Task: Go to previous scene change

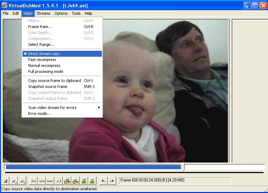Action: pos(84,181)
